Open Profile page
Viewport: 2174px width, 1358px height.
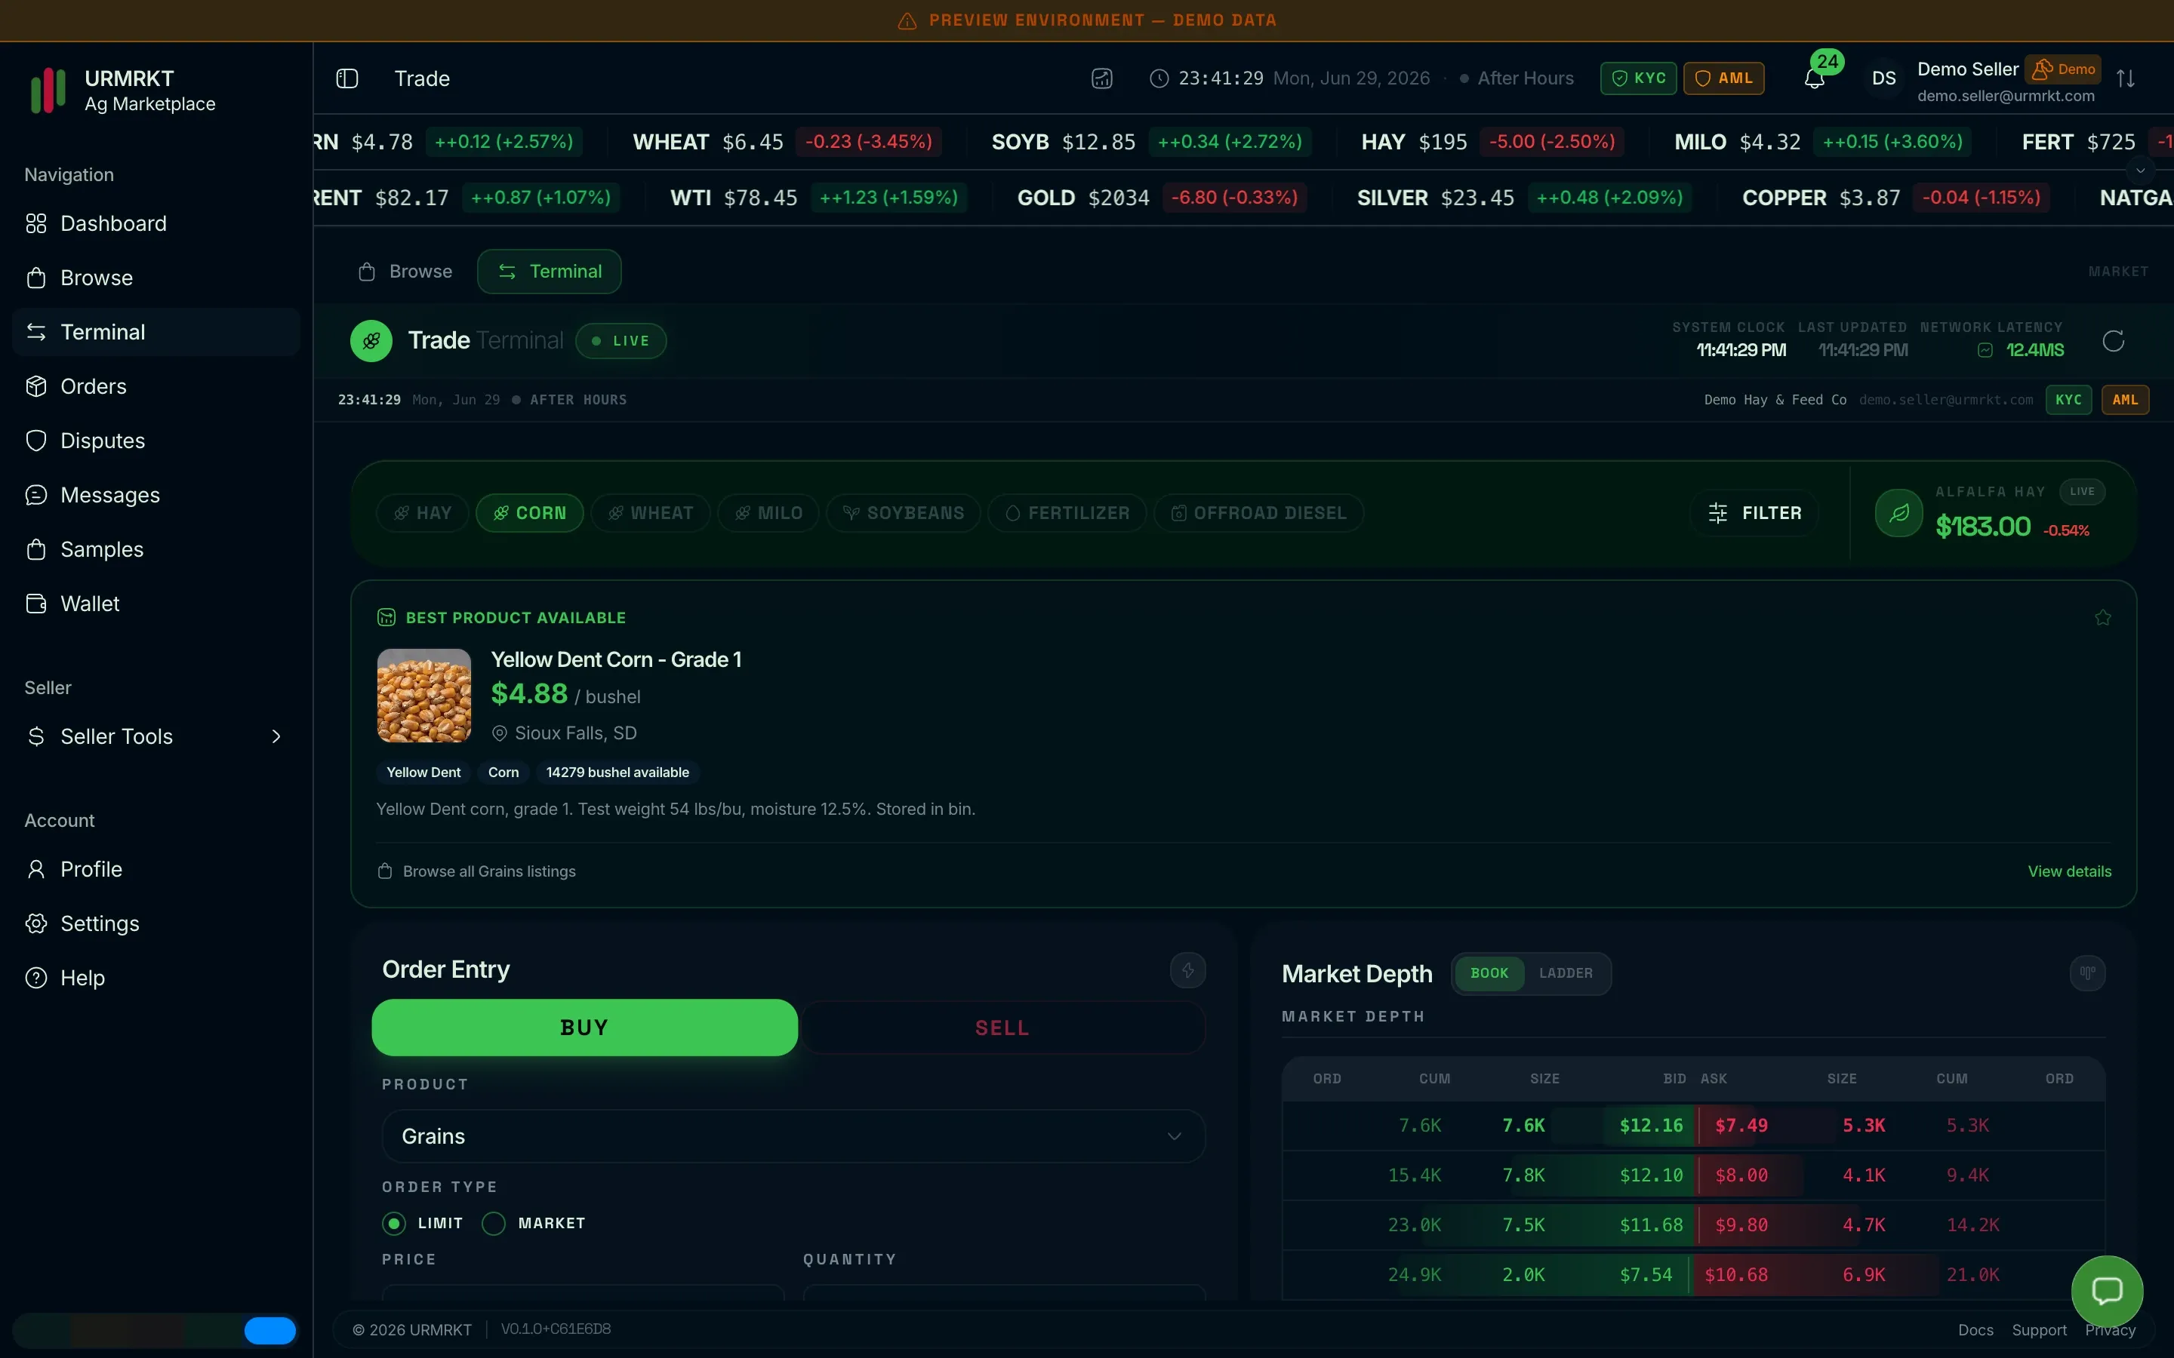[156, 869]
